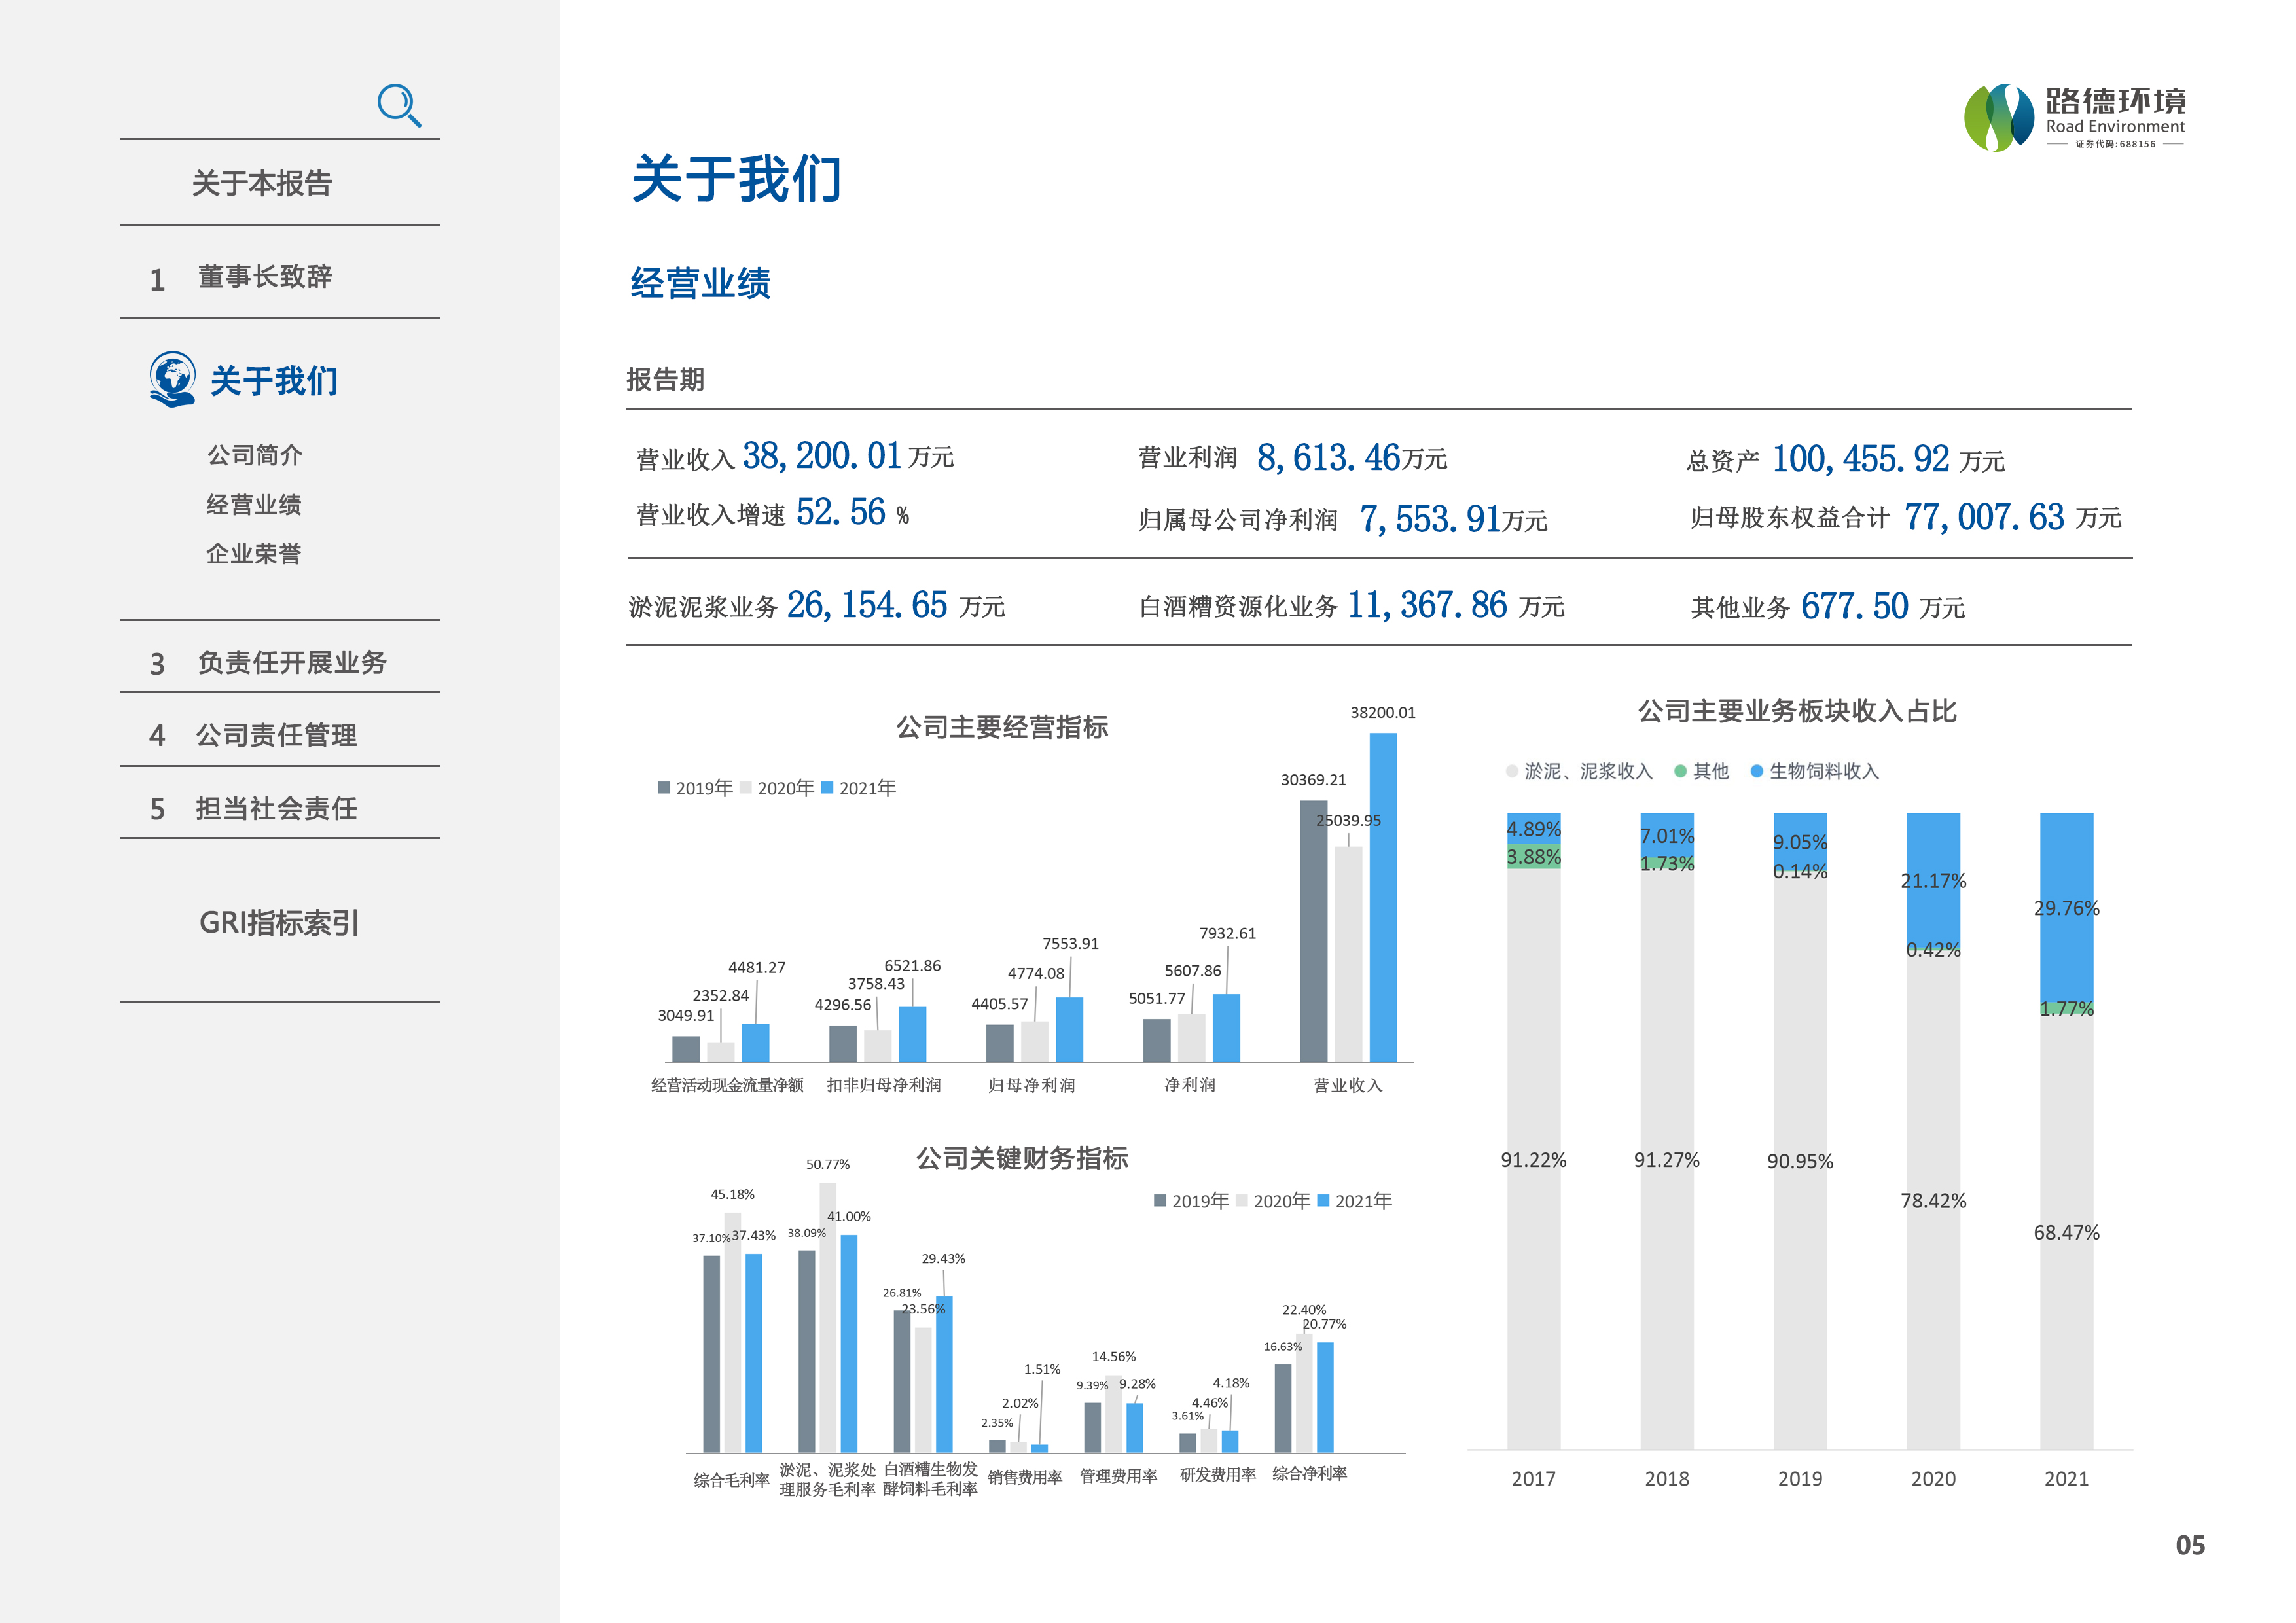Click the magnifying glass search icon
Screen dimensions: 2296x1623
(x=399, y=105)
